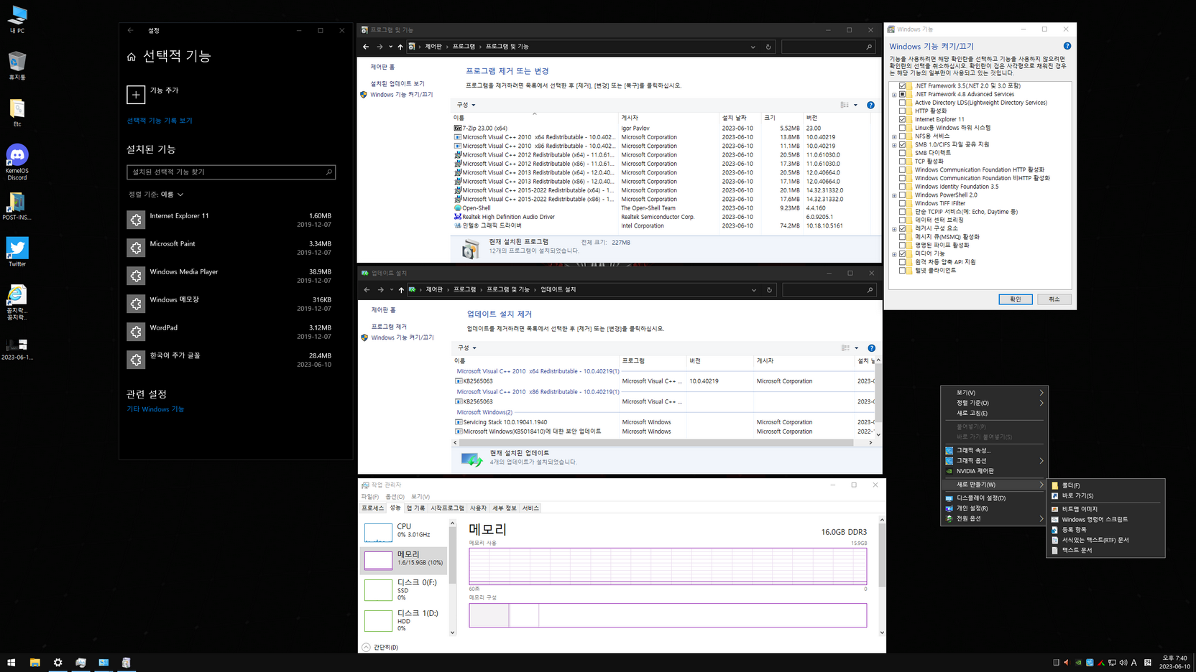
Task: Go back using Settings back arrow
Action: click(x=130, y=30)
